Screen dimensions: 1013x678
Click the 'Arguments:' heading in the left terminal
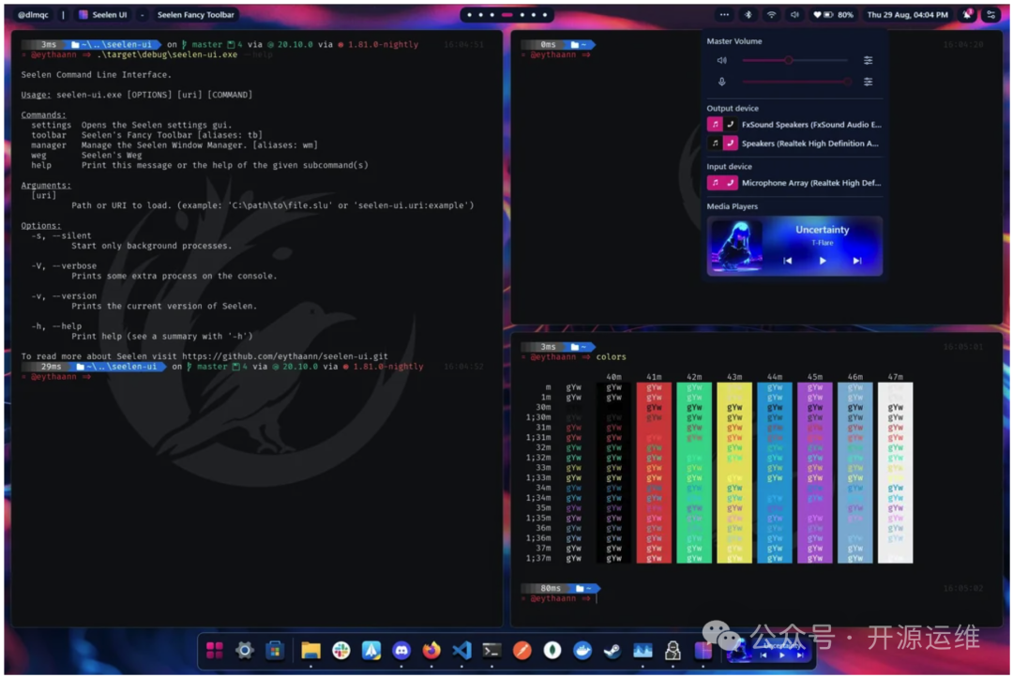(x=46, y=185)
